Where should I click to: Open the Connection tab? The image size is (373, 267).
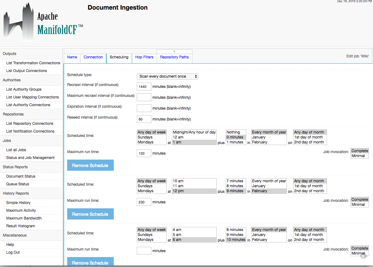(93, 57)
